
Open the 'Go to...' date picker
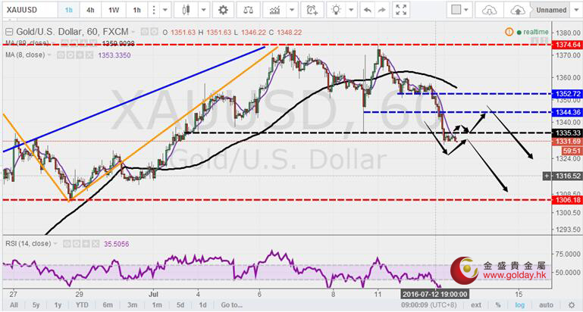click(x=232, y=305)
